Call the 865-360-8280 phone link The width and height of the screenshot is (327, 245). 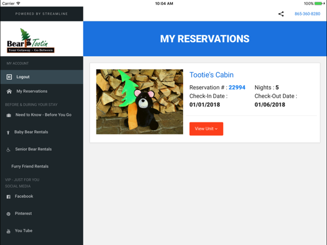(307, 14)
